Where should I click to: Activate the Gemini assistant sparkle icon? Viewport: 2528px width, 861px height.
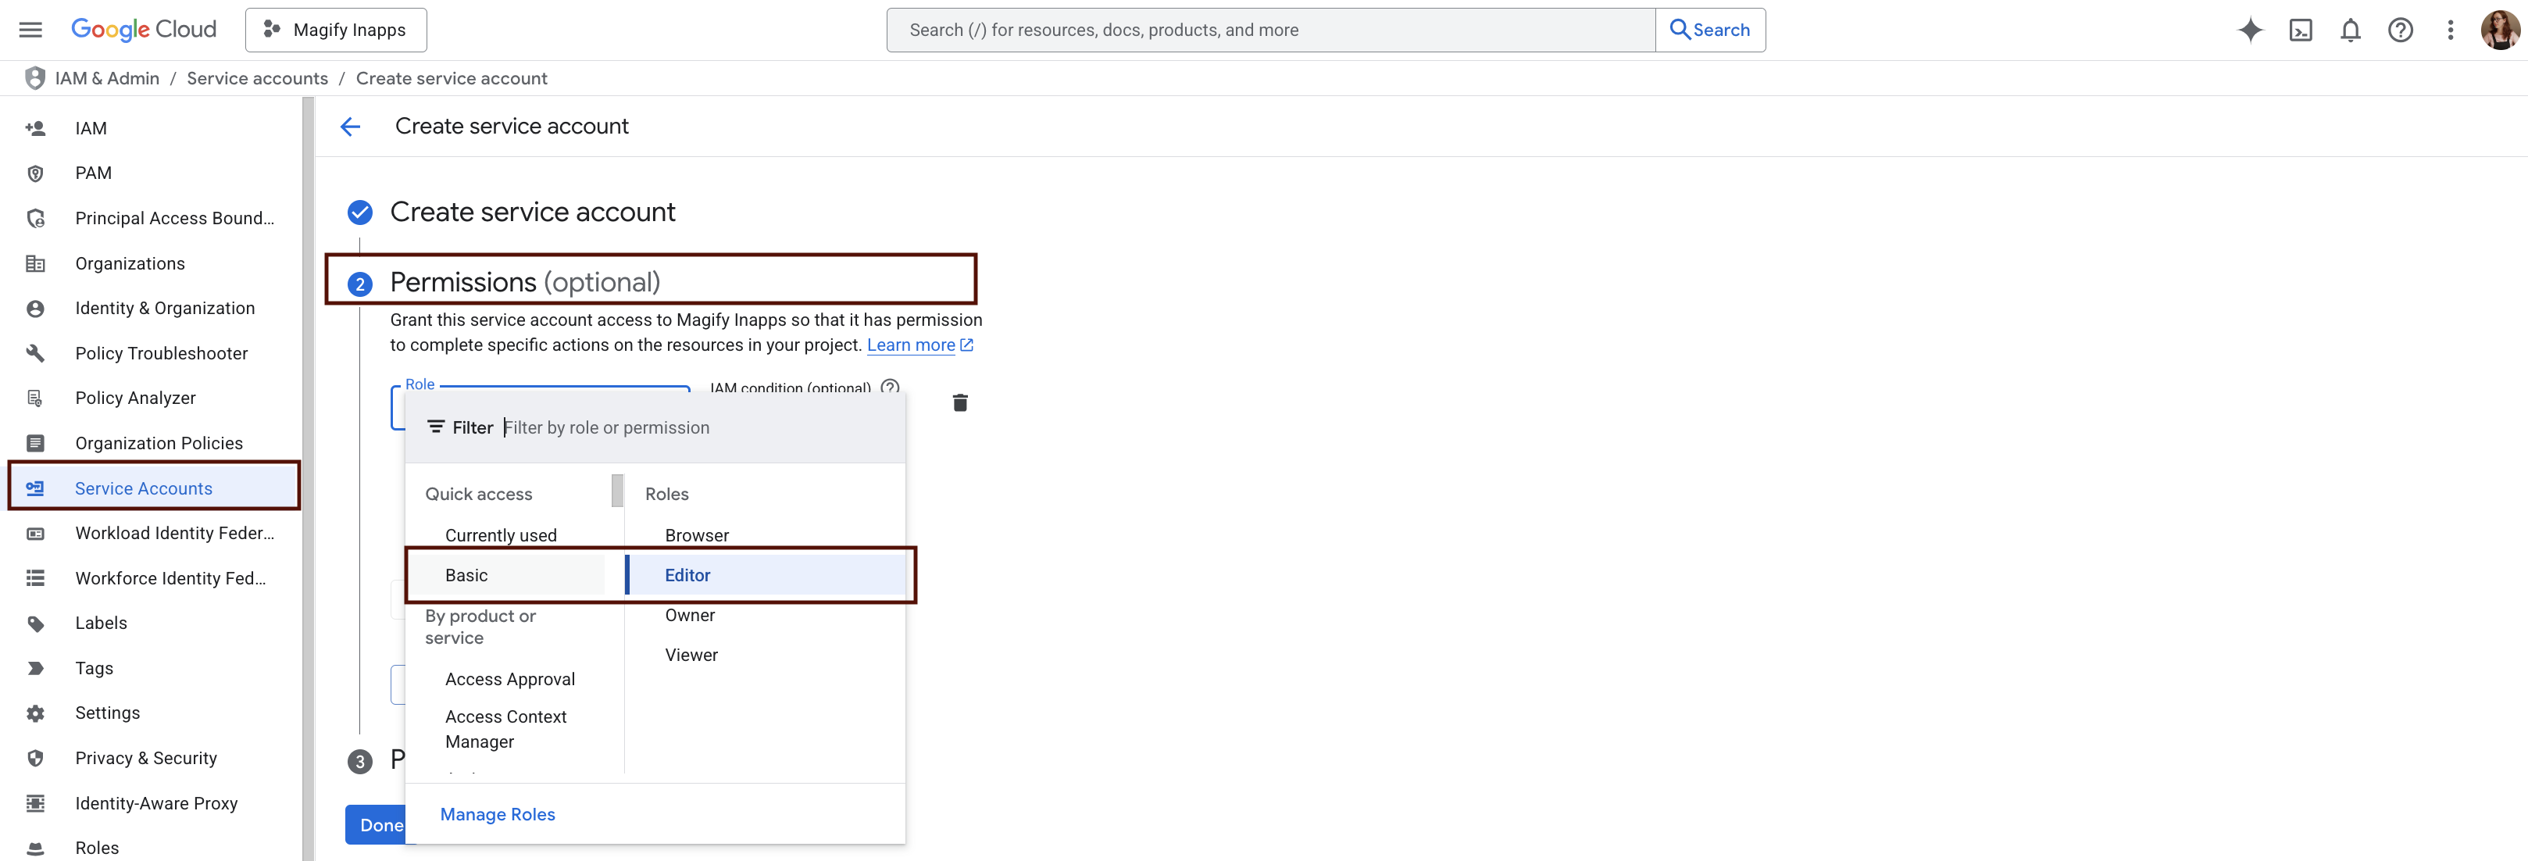point(2250,30)
